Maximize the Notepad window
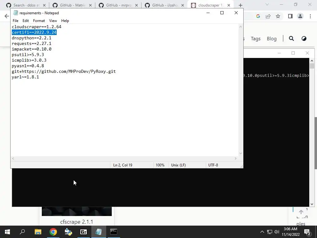Image resolution: width=317 pixels, height=238 pixels. (222, 13)
